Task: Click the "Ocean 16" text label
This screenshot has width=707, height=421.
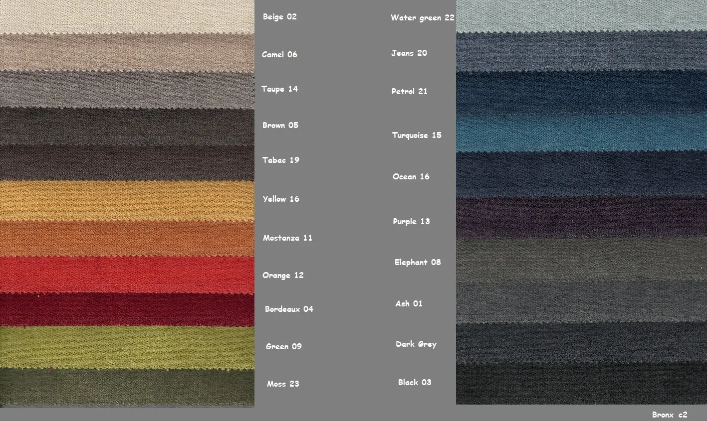Action: [x=411, y=177]
